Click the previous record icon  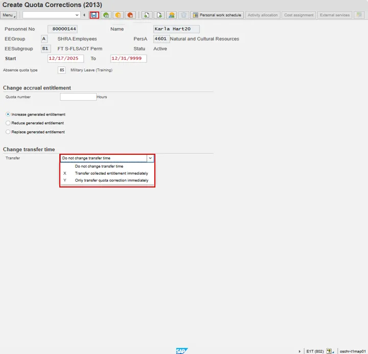147,15
